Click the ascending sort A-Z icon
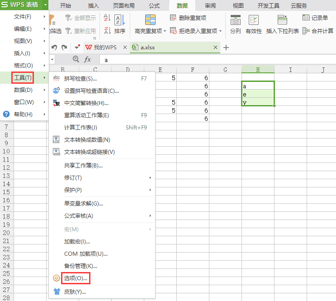 (x=107, y=18)
